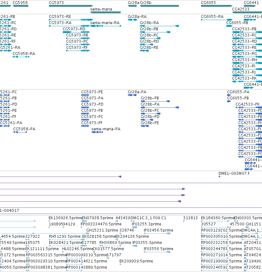Select the DME1-003M07.F feature
262x272 pixels.
[x=234, y=174]
